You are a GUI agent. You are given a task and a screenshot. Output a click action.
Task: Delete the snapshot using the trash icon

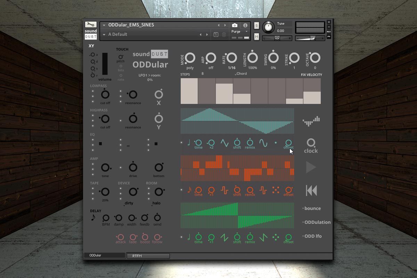224,34
